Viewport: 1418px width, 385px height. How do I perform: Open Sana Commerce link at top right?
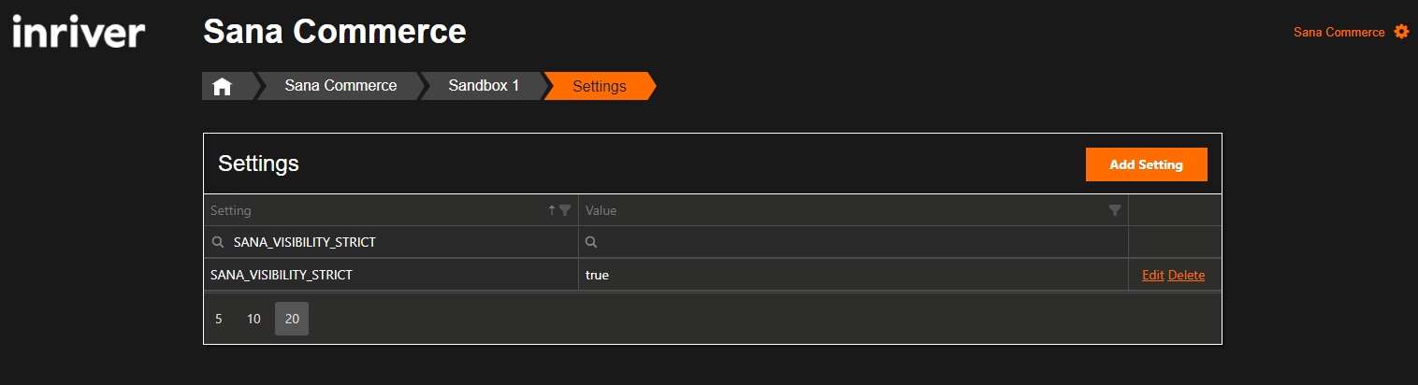coord(1338,32)
